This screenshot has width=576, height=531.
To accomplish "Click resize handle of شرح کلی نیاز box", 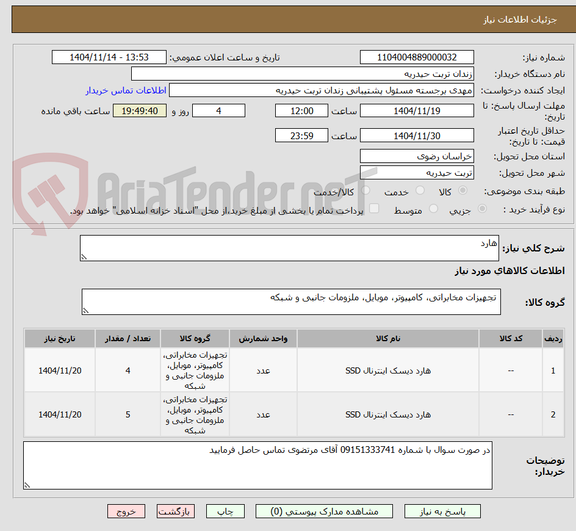I will tap(84, 257).
